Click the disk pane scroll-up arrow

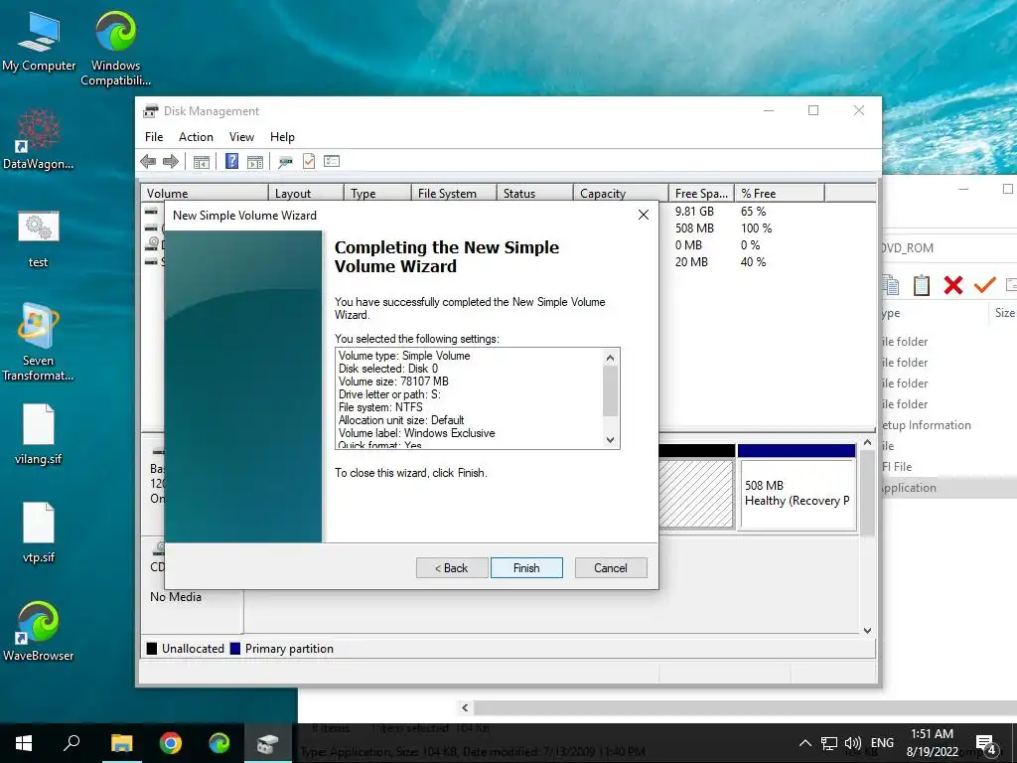(868, 442)
